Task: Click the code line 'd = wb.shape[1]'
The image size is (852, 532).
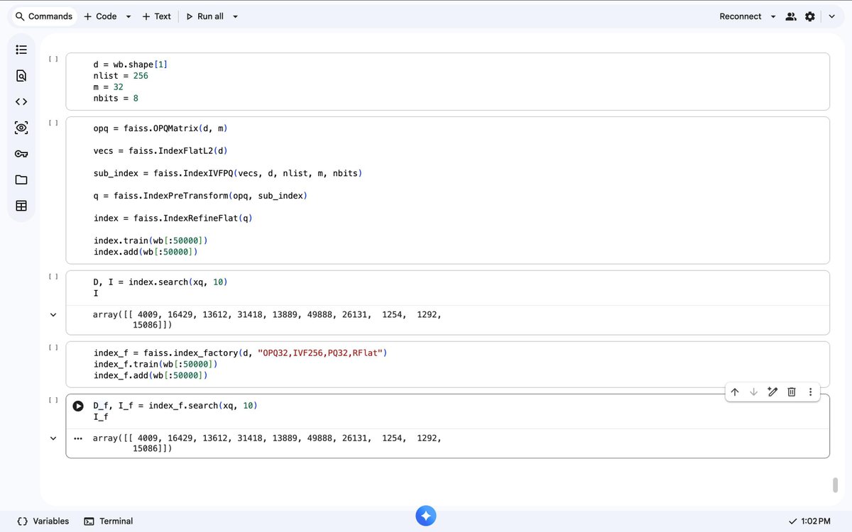Action: point(131,65)
